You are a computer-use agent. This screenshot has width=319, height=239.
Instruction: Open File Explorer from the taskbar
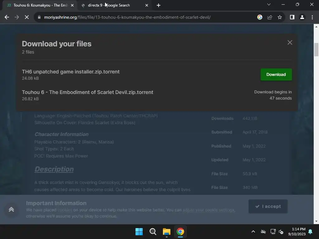click(167, 232)
